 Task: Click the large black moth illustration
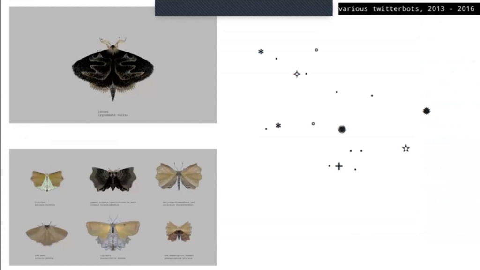pyautogui.click(x=113, y=69)
